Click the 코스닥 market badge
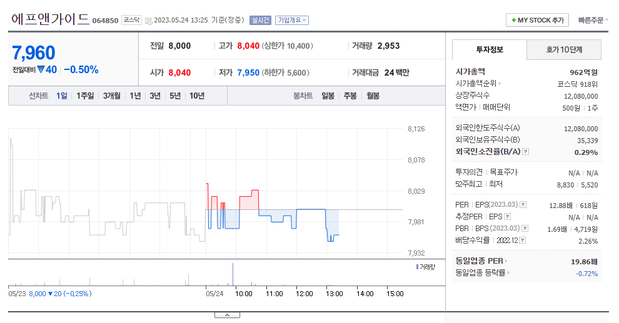Image resolution: width=619 pixels, height=323 pixels. [131, 20]
